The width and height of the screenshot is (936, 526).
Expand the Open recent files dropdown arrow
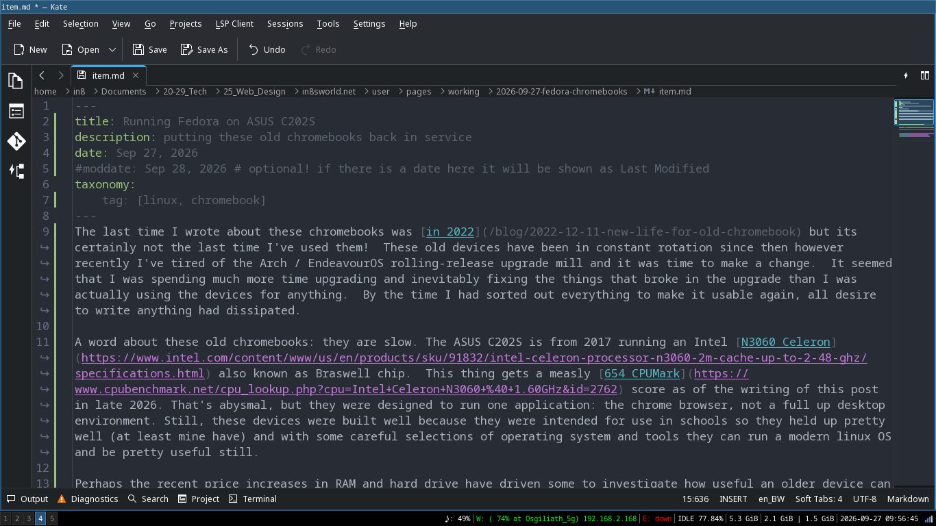tap(112, 49)
